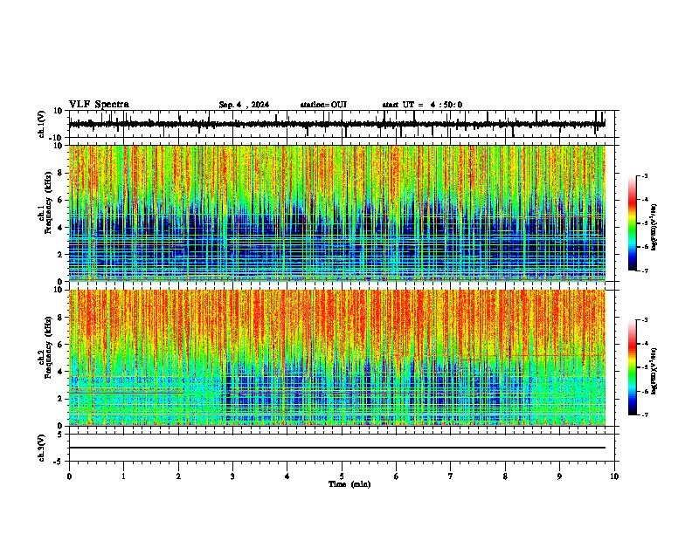Click the 'ch.3(V)' axis label
Screen dimensions: 692x534
42,448
